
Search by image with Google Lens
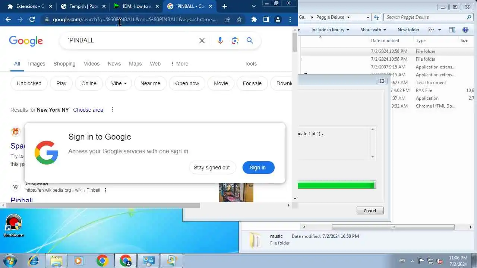pyautogui.click(x=235, y=41)
